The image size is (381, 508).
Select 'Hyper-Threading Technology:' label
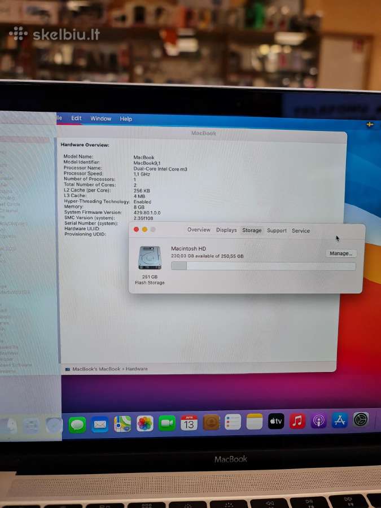tap(97, 201)
